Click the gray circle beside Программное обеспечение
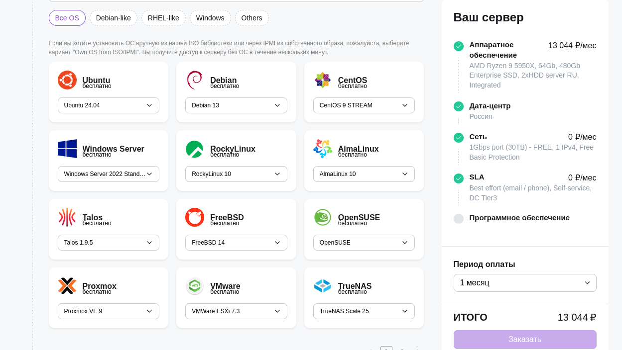Viewport: 622px width, 350px height. [459, 219]
